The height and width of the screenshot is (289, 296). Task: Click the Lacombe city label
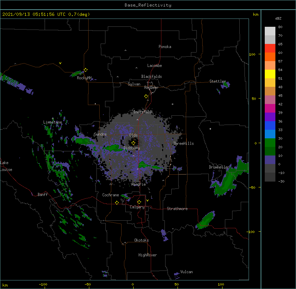[x=155, y=66]
